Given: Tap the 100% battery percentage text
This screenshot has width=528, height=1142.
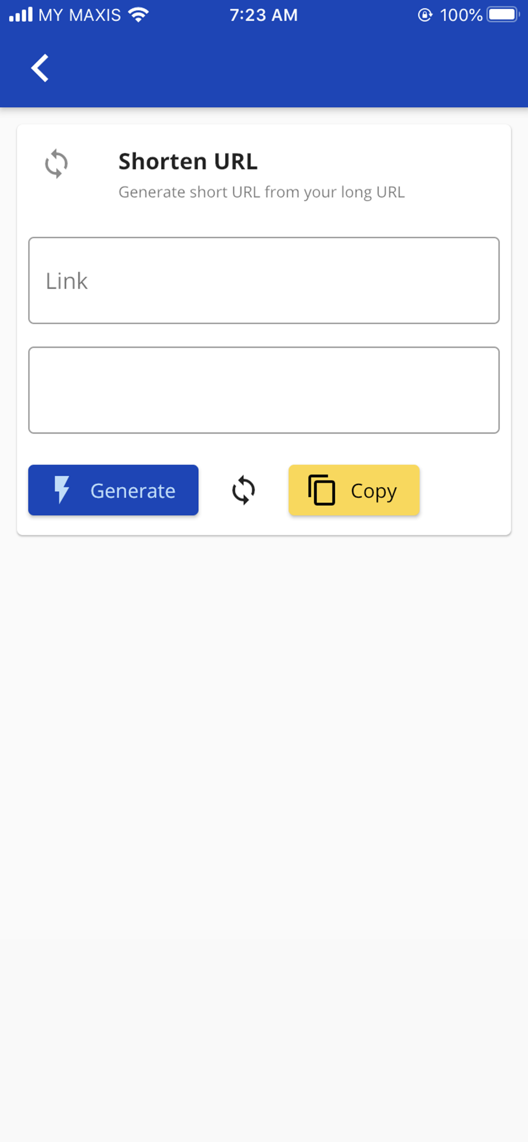Looking at the screenshot, I should coord(461,15).
